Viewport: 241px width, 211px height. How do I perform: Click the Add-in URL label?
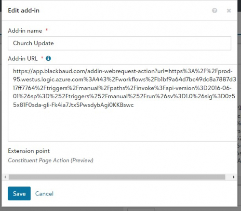tap(23, 58)
